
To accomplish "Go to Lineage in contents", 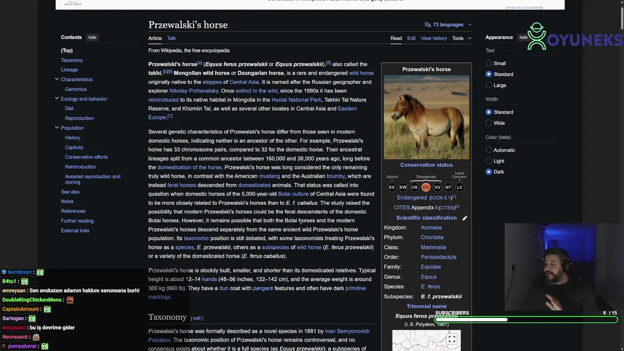I will [x=69, y=70].
